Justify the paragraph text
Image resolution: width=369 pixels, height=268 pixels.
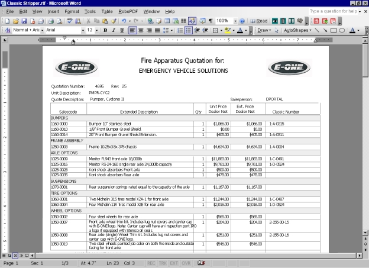[157, 30]
